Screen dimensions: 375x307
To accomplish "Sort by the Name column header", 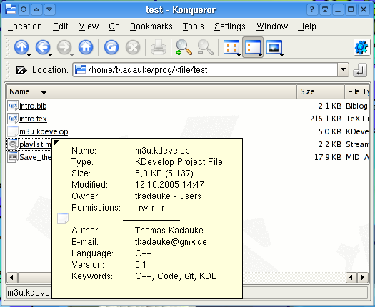I will click(151, 91).
